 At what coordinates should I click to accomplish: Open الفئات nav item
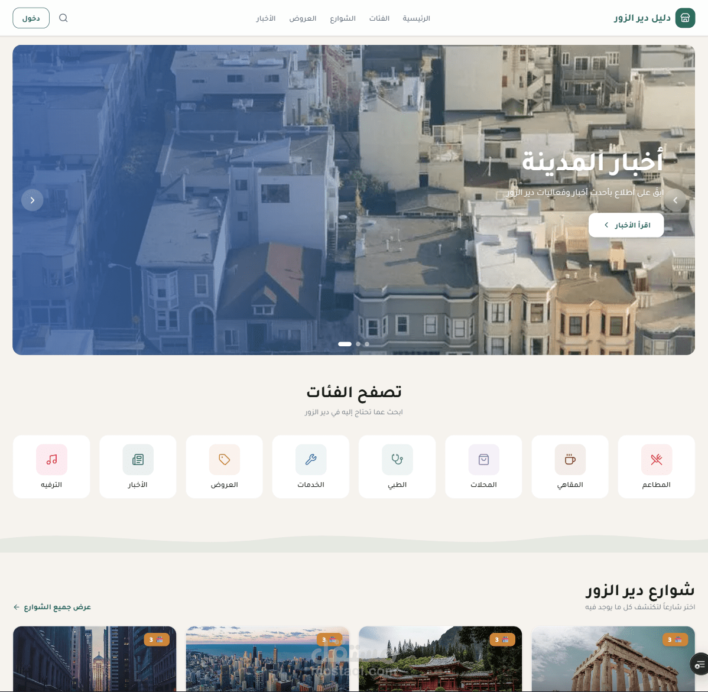point(379,18)
